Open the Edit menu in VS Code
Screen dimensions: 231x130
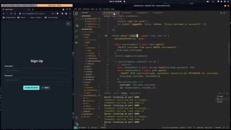pyautogui.click(x=80, y=9)
